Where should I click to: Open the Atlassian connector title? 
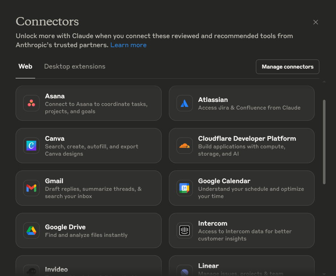213,100
